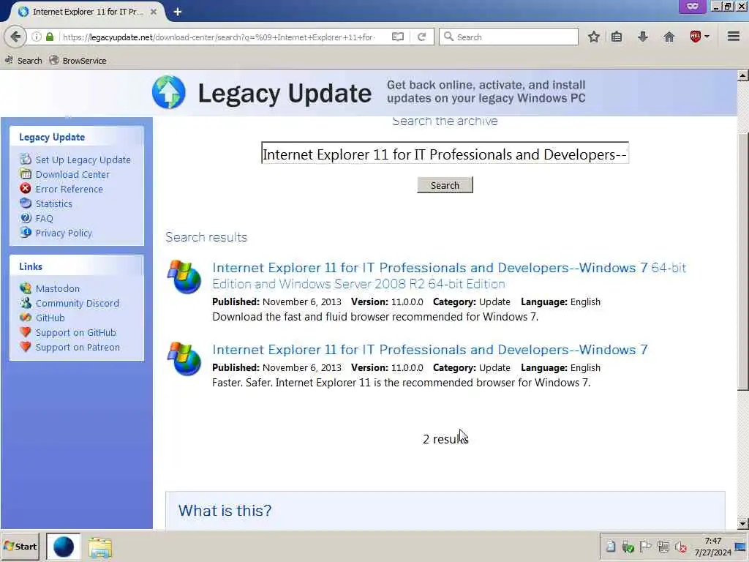Close the Internet Explorer 11 tab
The height and width of the screenshot is (562, 749).
click(154, 12)
